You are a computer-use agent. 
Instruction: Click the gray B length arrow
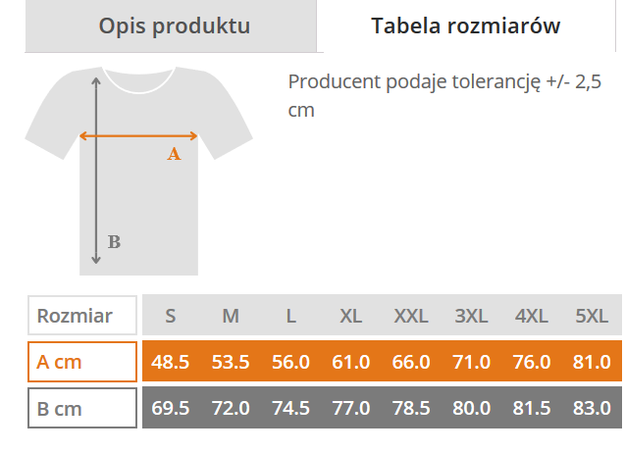click(96, 171)
